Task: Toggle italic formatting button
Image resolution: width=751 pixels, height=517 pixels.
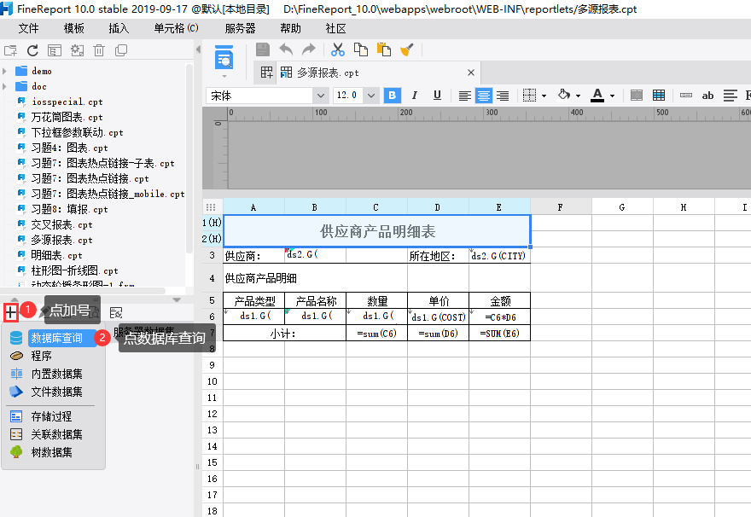Action: (x=415, y=96)
